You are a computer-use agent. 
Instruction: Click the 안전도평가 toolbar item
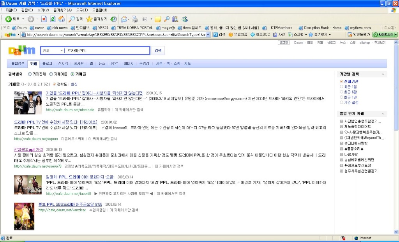(359, 35)
